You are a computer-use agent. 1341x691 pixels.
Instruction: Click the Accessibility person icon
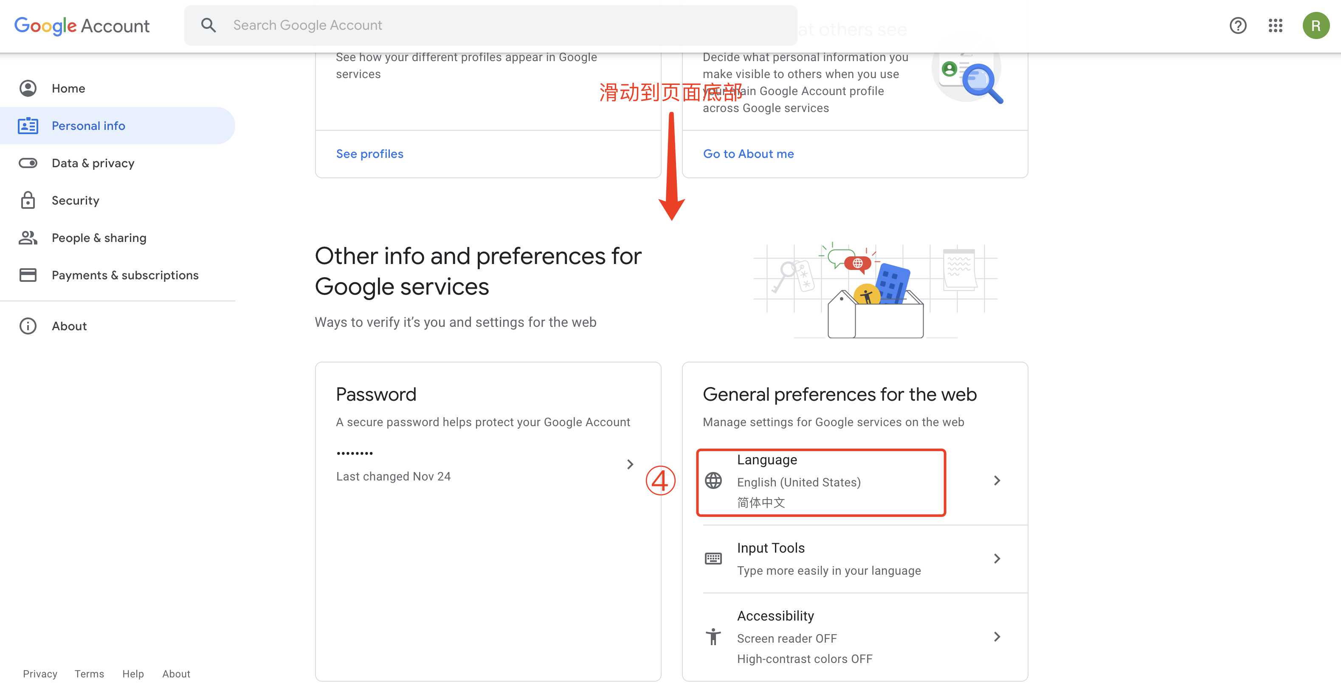(713, 636)
